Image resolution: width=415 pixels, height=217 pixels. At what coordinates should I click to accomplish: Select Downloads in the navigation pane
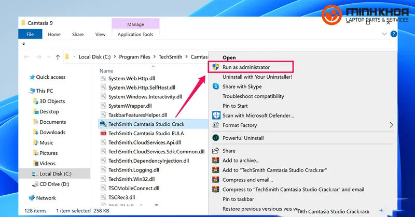(52, 132)
